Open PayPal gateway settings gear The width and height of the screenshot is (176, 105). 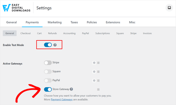tap(94, 81)
